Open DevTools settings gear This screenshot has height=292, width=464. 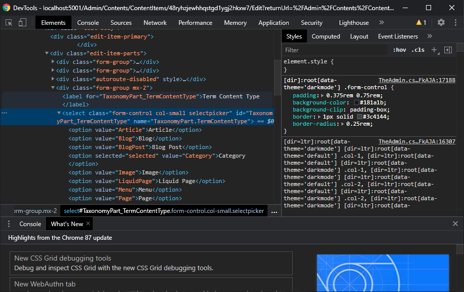[x=441, y=22]
